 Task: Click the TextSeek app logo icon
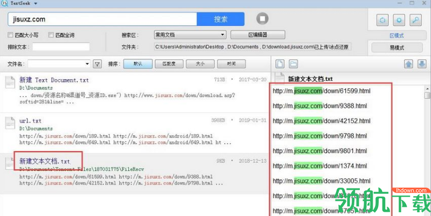[x=4, y=3]
